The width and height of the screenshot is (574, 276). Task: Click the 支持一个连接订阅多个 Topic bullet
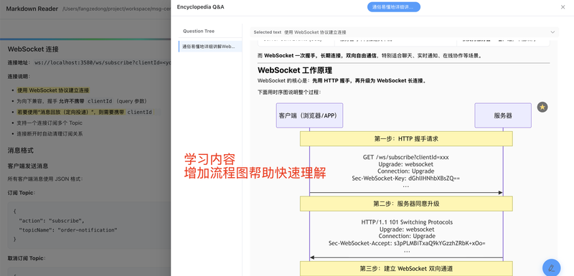[x=50, y=123]
